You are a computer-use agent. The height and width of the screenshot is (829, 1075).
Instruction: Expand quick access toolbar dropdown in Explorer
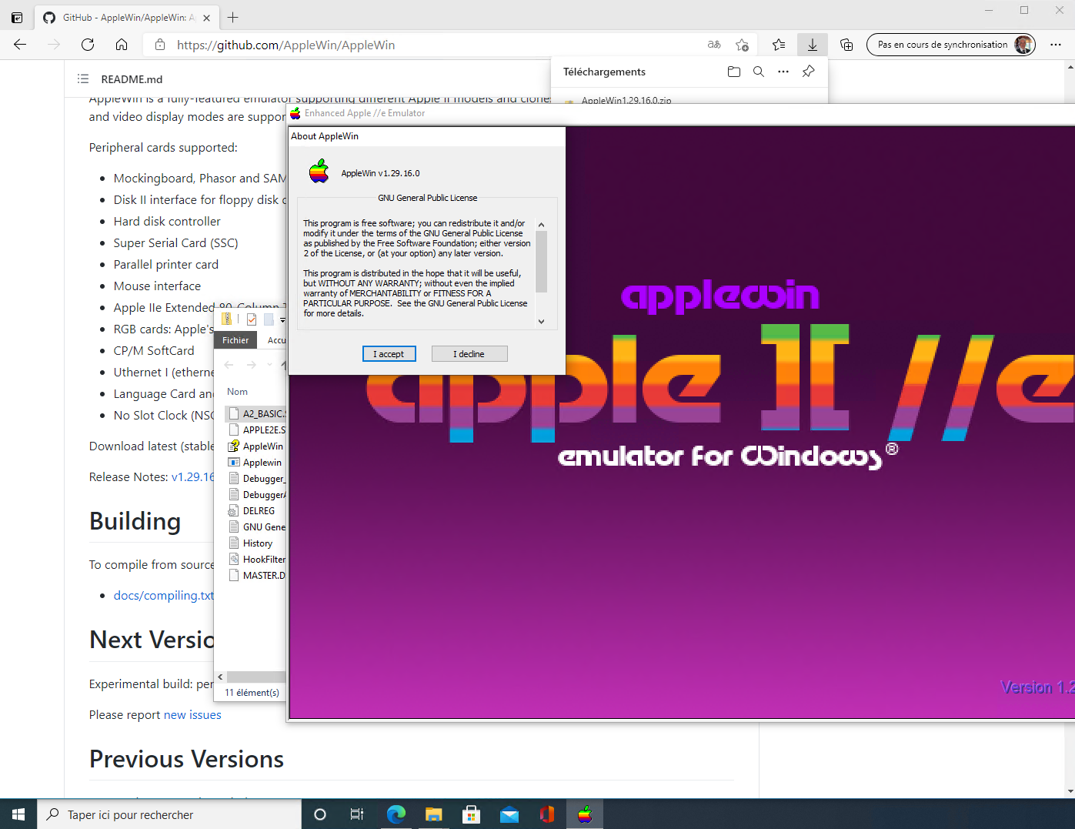click(x=282, y=319)
